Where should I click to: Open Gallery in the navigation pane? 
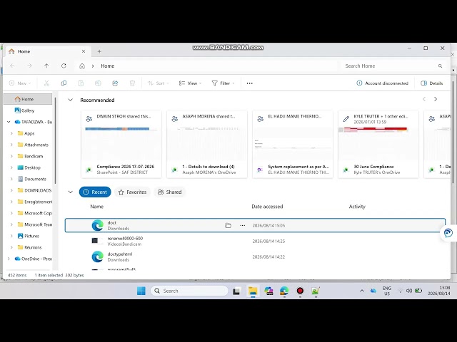(28, 110)
